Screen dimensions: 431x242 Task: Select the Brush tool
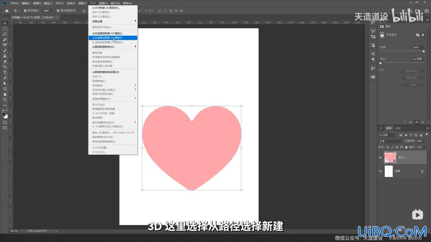click(5, 50)
